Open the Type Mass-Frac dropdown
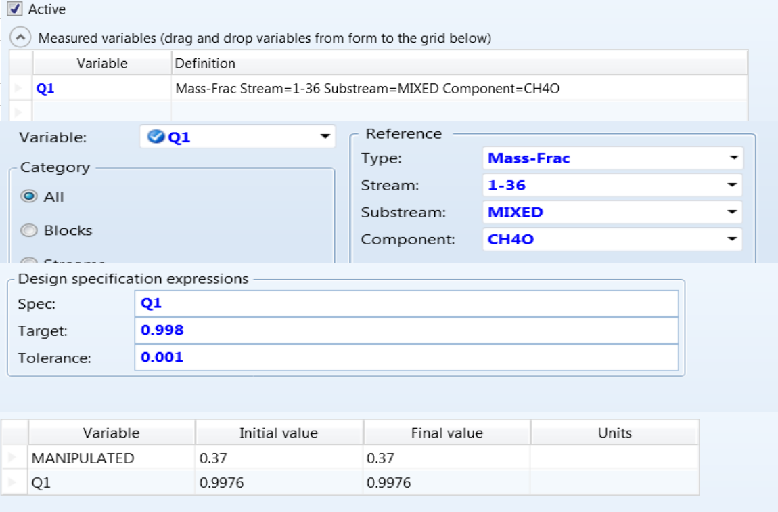Viewport: 778px width, 512px height. 733,158
